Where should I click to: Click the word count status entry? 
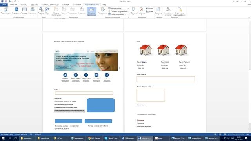(21, 134)
